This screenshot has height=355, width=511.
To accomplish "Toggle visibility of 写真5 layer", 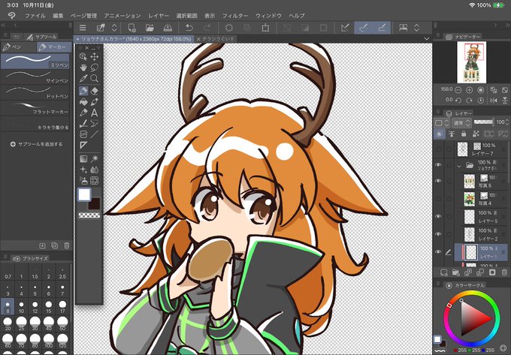I will point(438,181).
